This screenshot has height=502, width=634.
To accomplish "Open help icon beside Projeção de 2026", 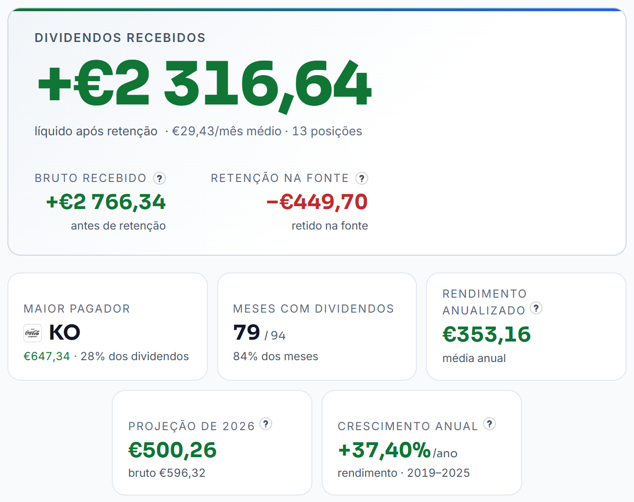I will click(266, 424).
